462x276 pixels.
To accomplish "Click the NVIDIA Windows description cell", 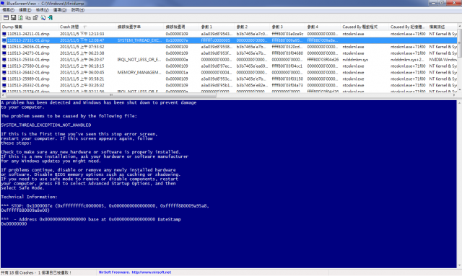I will tap(443, 60).
